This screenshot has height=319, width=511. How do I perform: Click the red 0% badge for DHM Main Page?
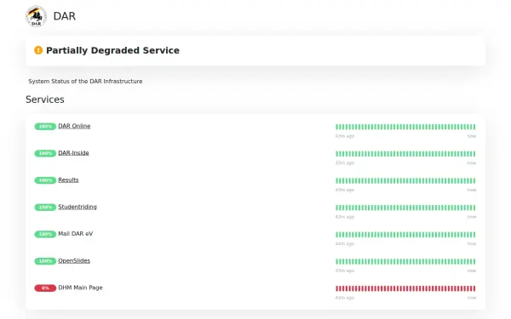point(45,288)
